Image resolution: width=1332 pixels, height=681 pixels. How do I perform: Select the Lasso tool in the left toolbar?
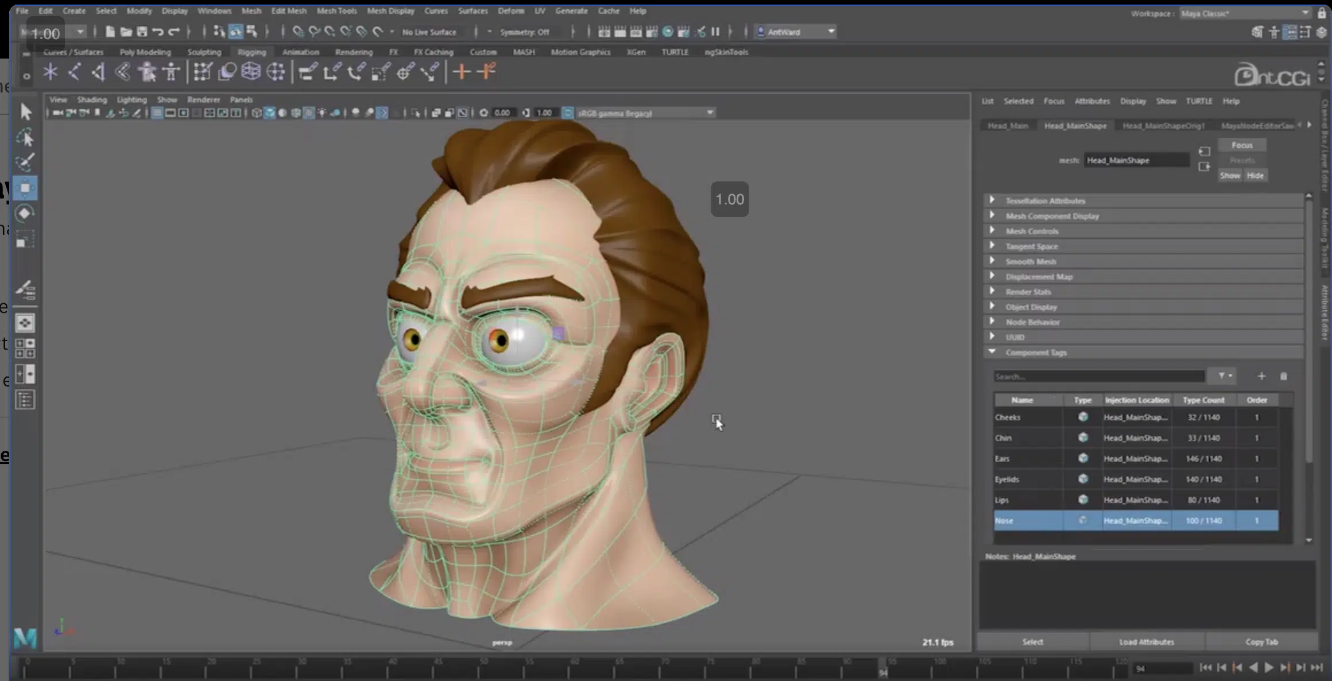pos(25,138)
